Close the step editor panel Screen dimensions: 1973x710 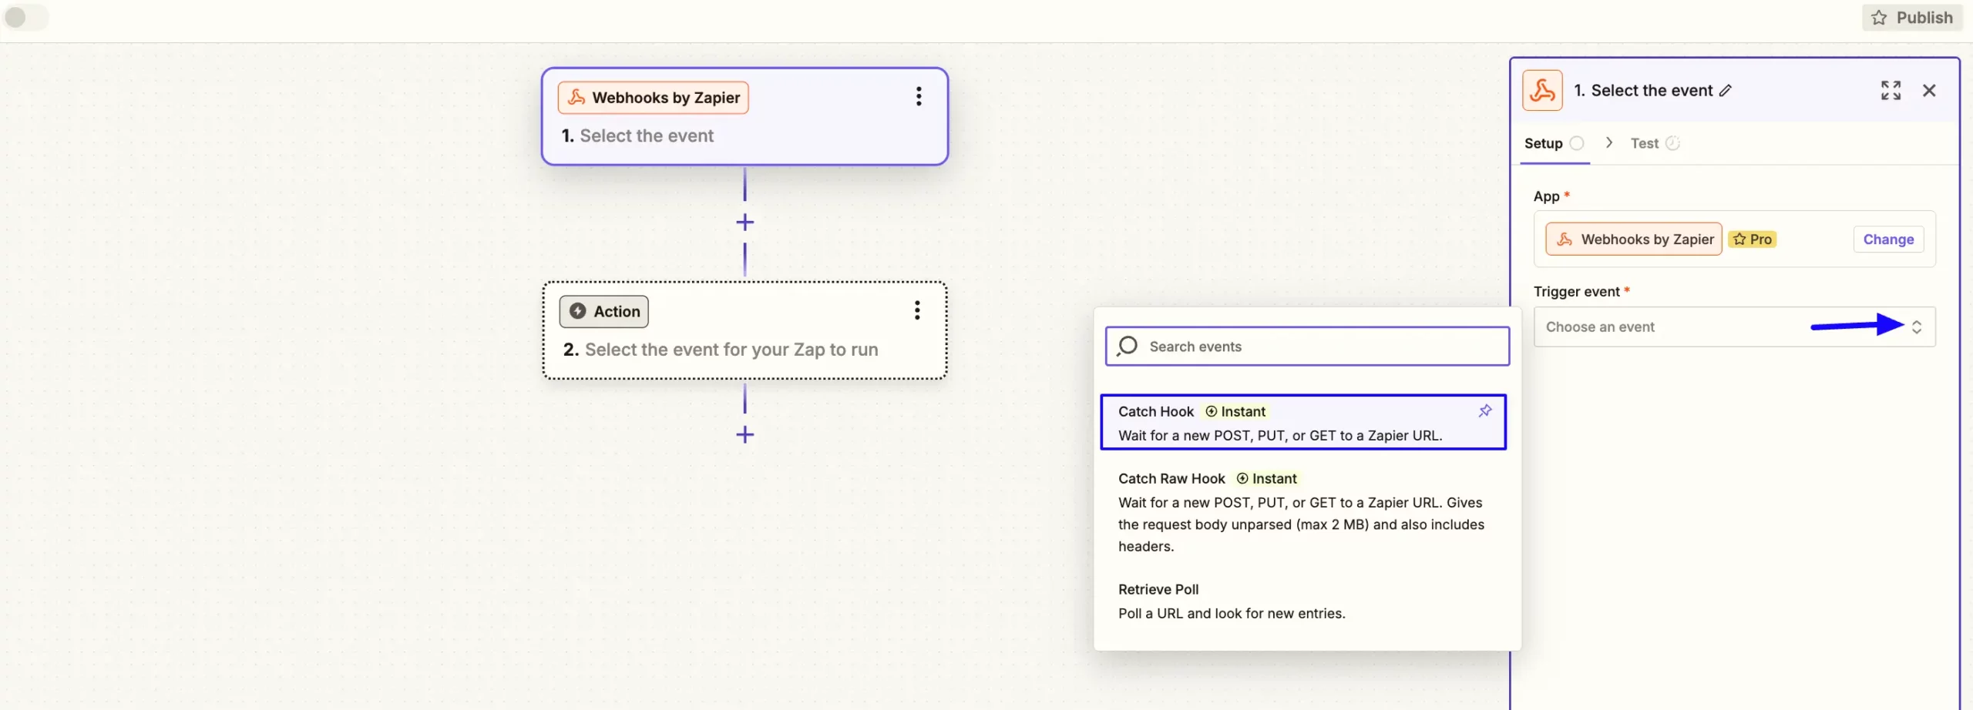click(1929, 91)
